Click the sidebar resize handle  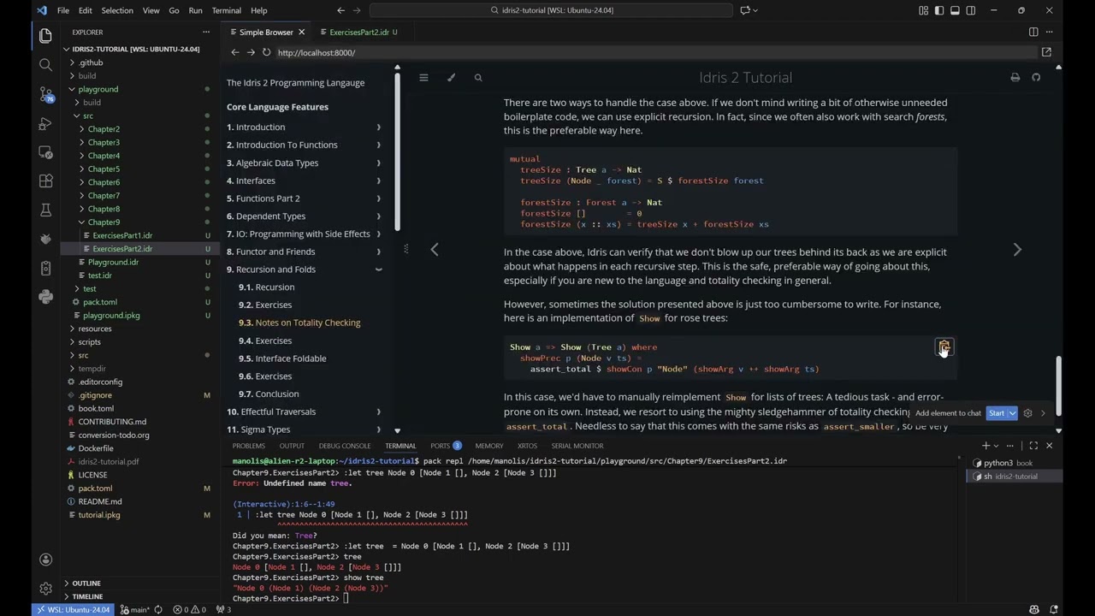[x=406, y=249]
